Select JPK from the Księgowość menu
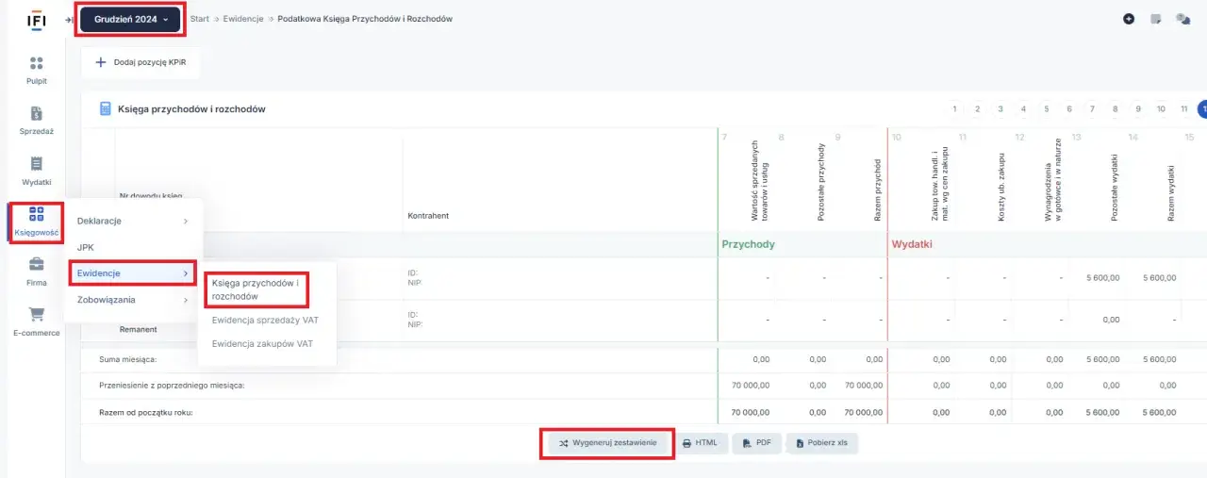 86,247
